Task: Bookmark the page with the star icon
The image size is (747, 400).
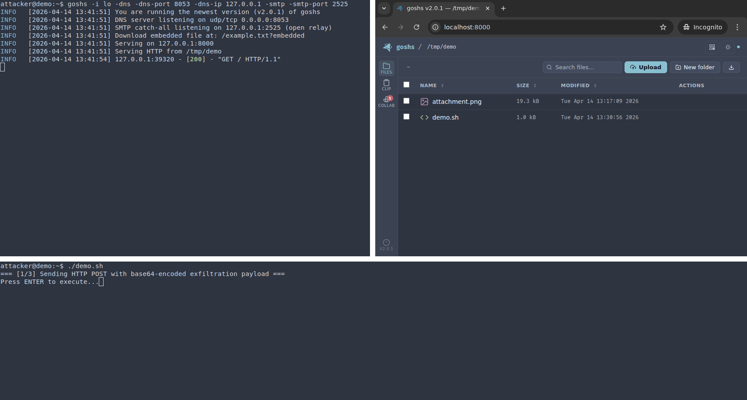Action: (663, 27)
